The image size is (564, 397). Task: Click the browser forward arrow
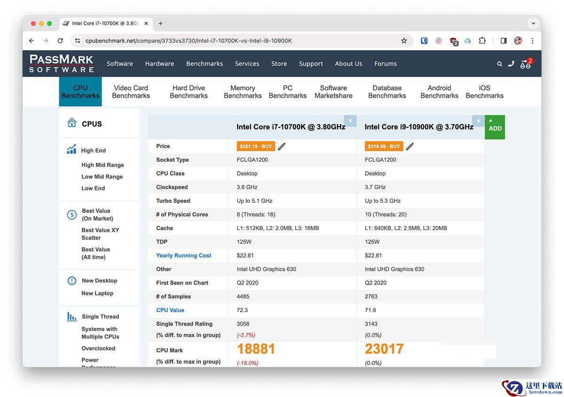coord(46,41)
